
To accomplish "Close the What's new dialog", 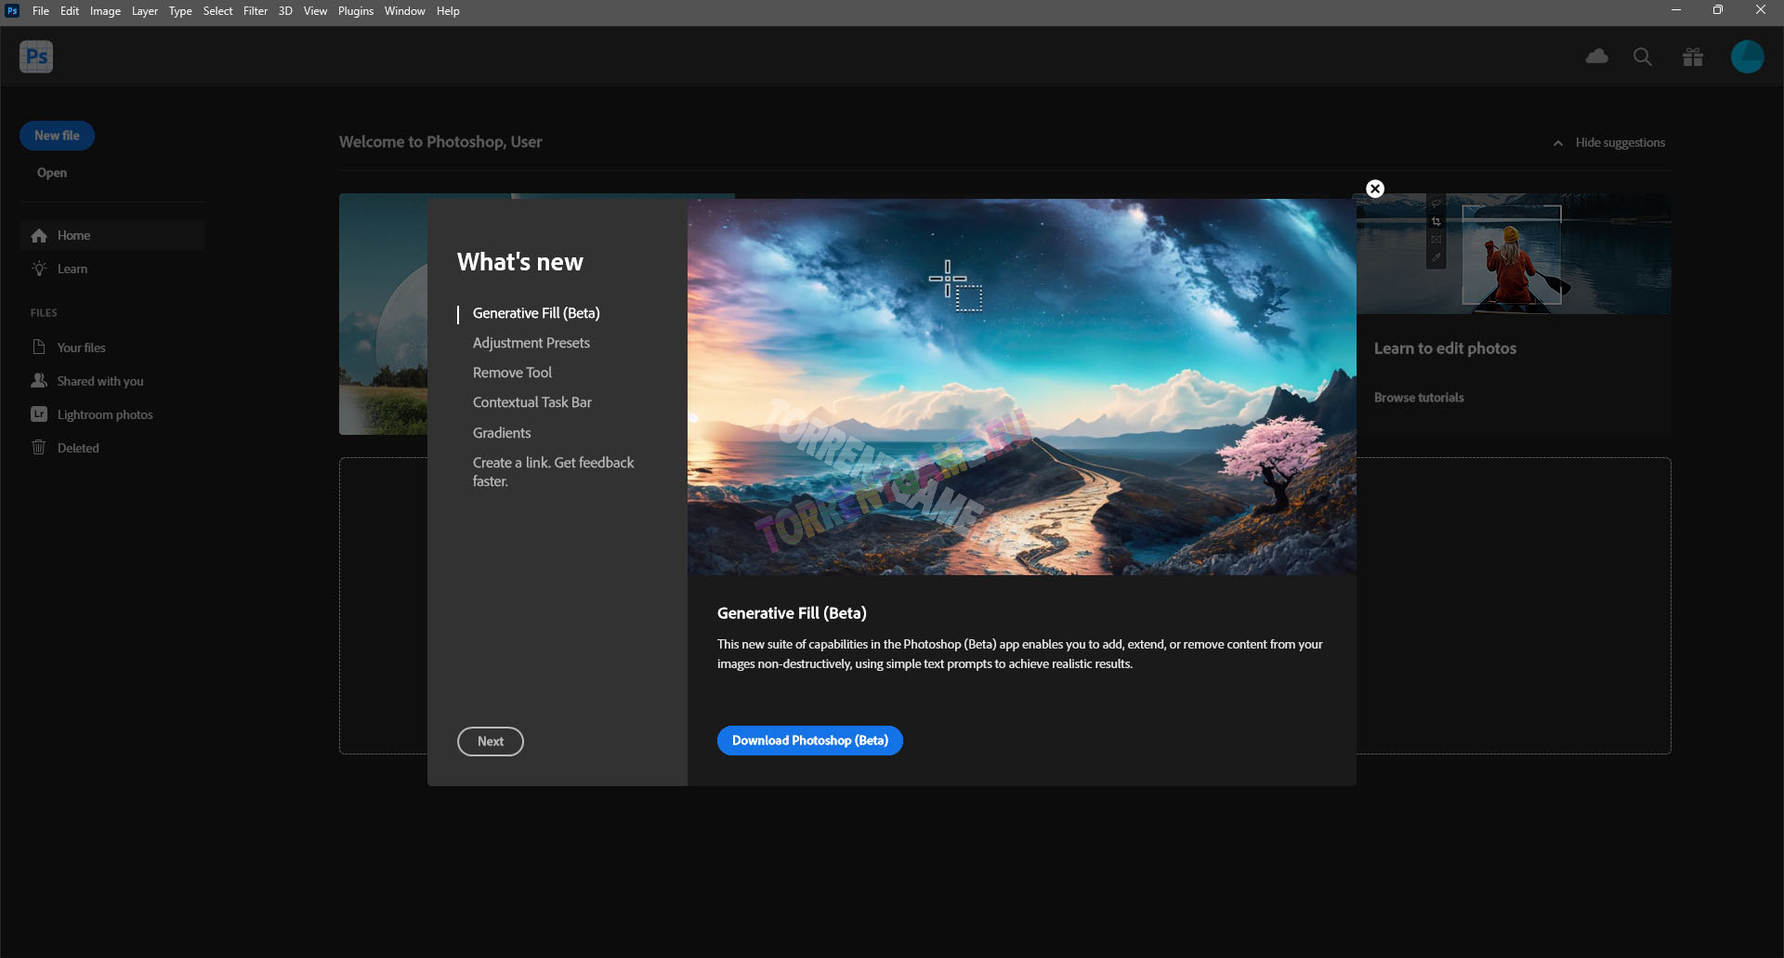I will click(1375, 189).
